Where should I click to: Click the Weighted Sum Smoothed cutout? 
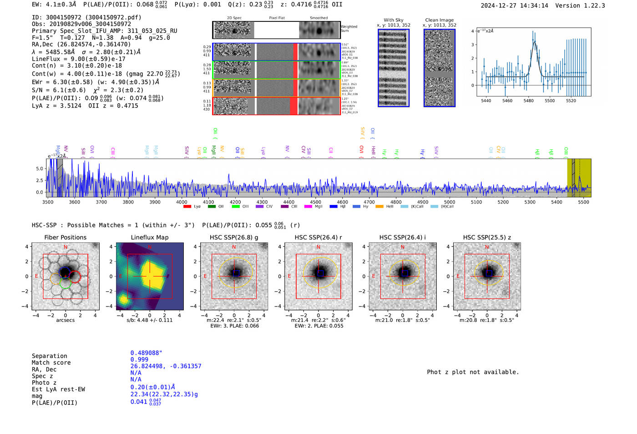[319, 30]
